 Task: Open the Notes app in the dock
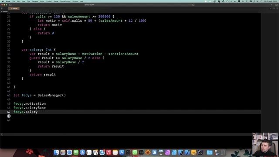point(115,152)
